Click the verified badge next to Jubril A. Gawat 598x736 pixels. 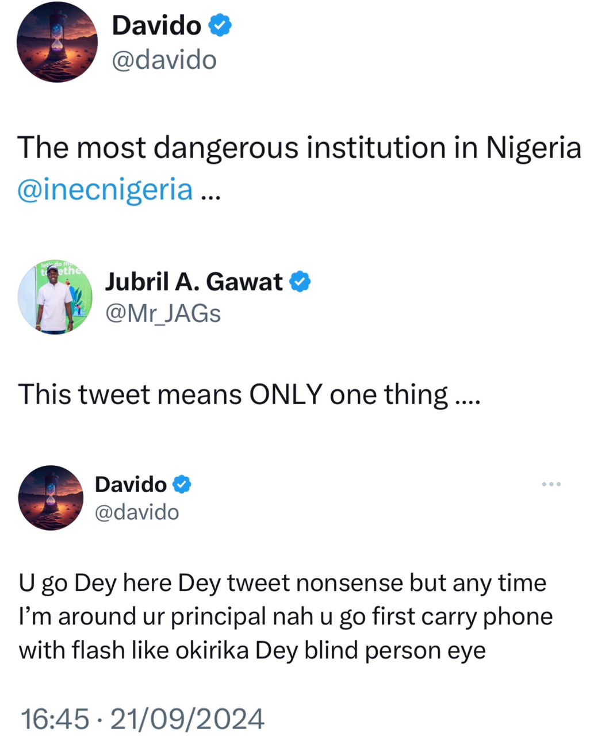click(x=299, y=282)
